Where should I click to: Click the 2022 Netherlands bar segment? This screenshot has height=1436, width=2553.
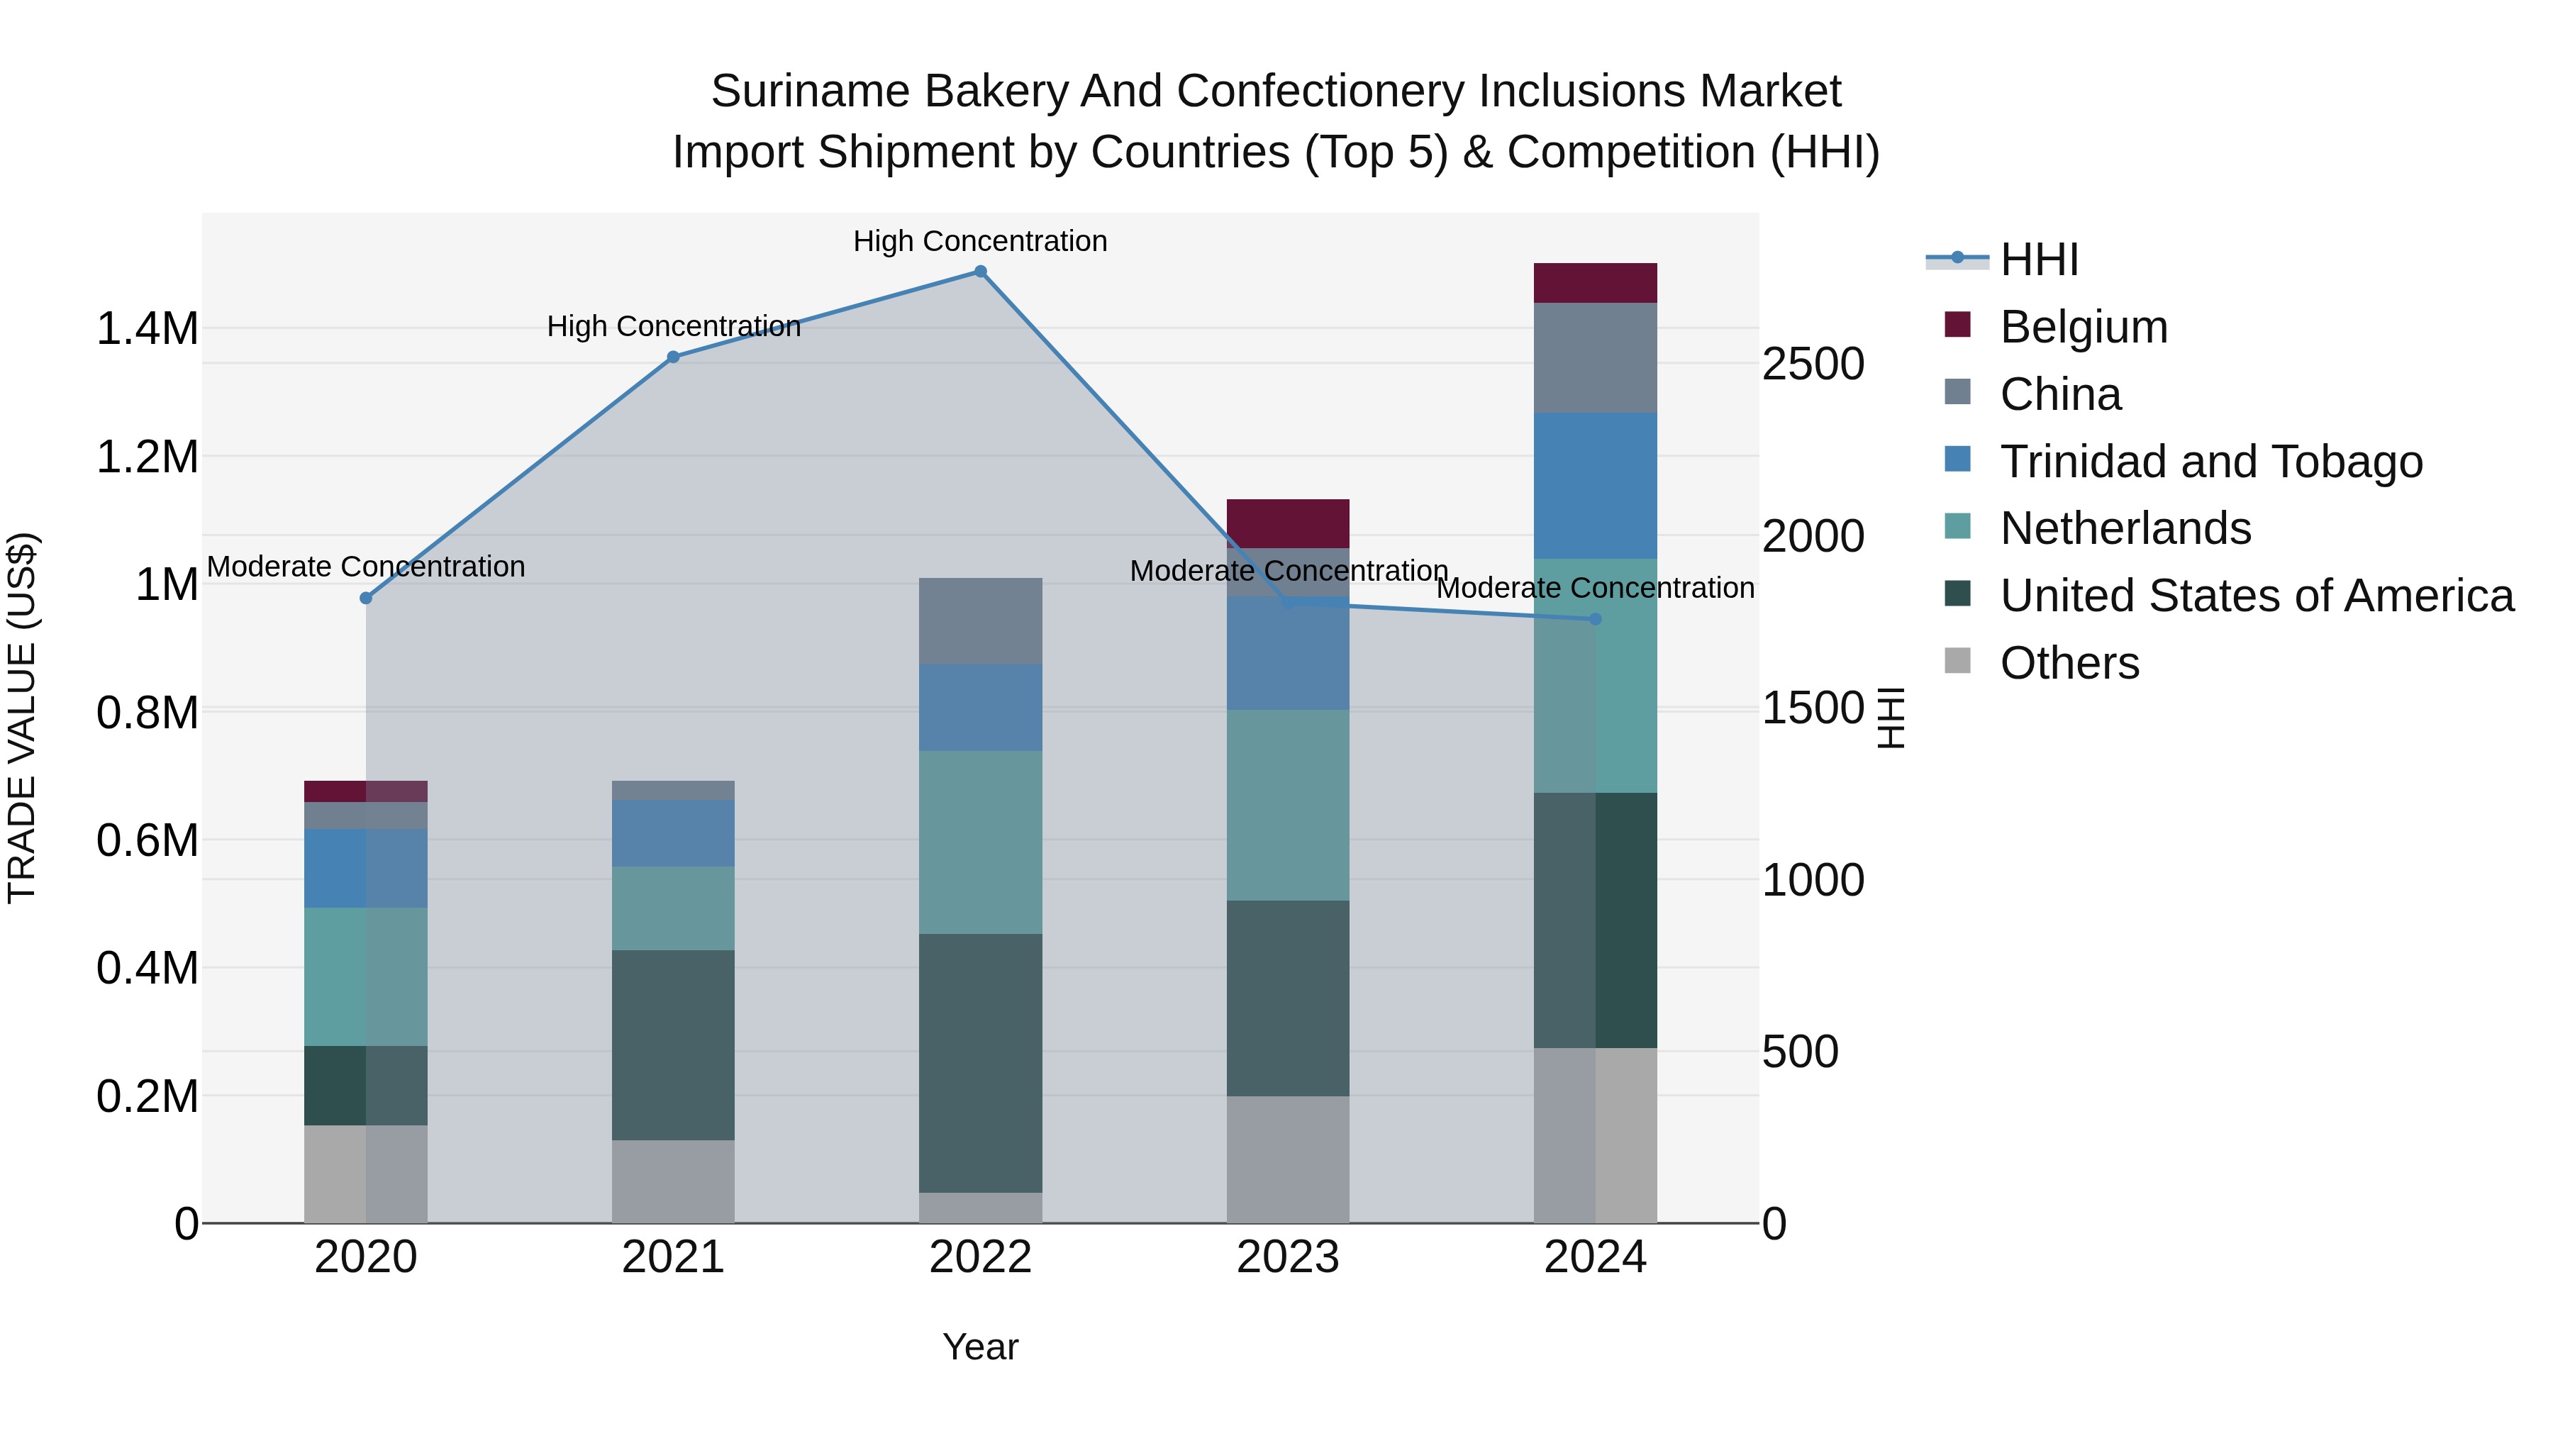click(x=981, y=842)
